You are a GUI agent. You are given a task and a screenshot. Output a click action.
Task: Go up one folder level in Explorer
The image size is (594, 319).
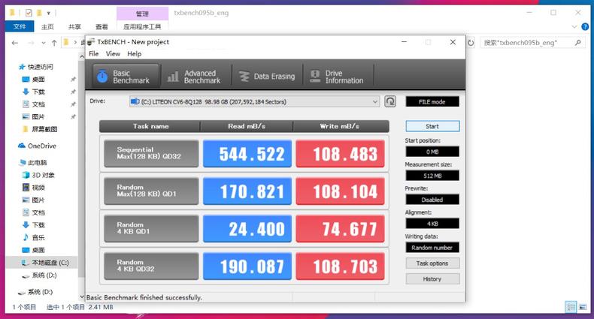pyautogui.click(x=54, y=43)
